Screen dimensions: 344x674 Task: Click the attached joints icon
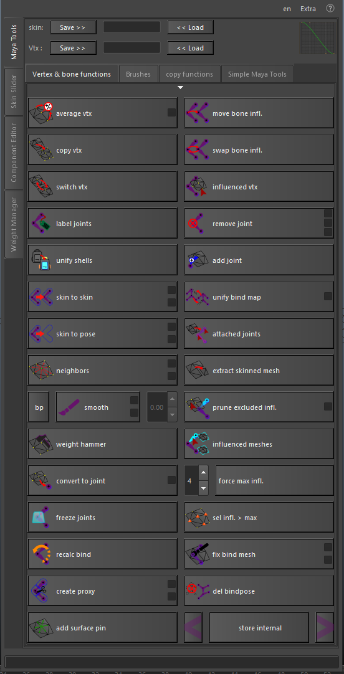(198, 333)
